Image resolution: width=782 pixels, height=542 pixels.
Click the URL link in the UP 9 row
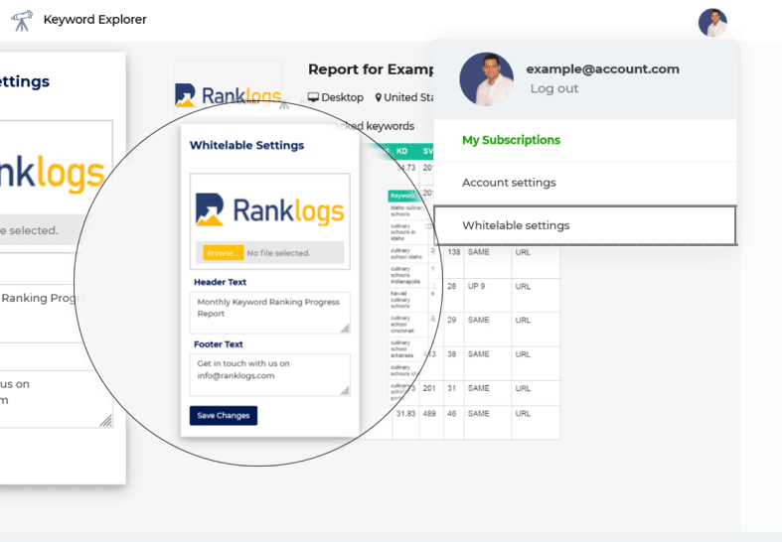[523, 287]
